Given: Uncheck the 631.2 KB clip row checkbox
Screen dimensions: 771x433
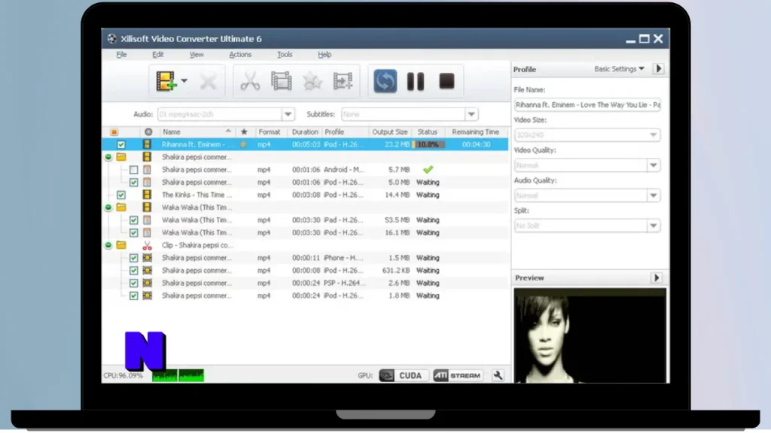Looking at the screenshot, I should [134, 271].
